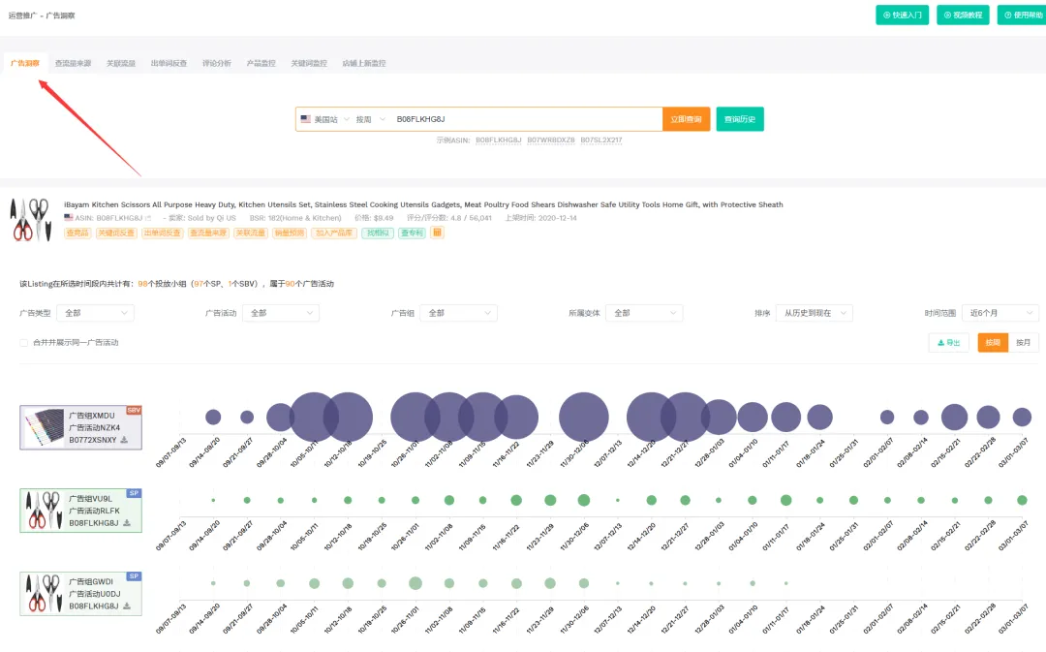Click example ASIN link B07WRBDXZ8

click(551, 140)
